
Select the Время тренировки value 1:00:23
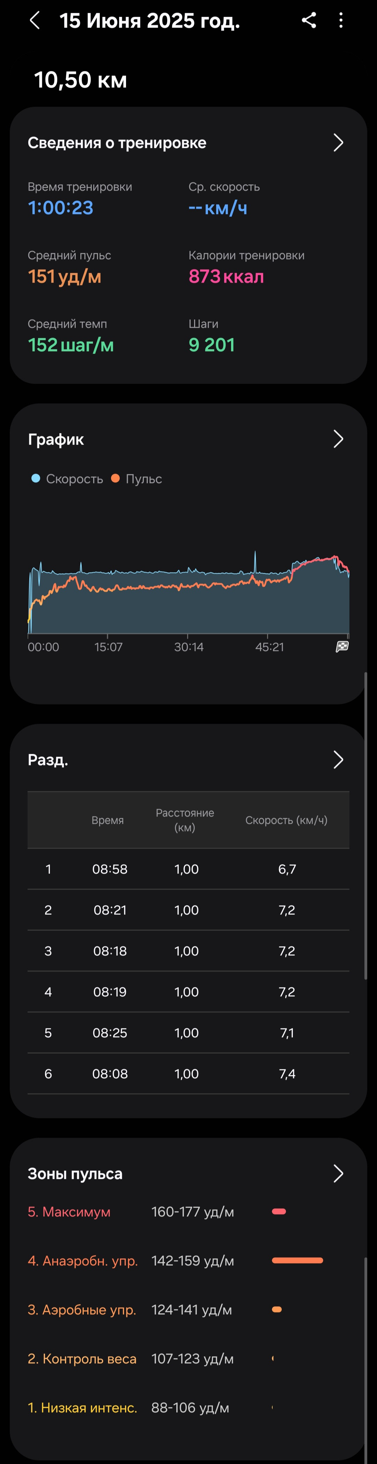pos(61,208)
